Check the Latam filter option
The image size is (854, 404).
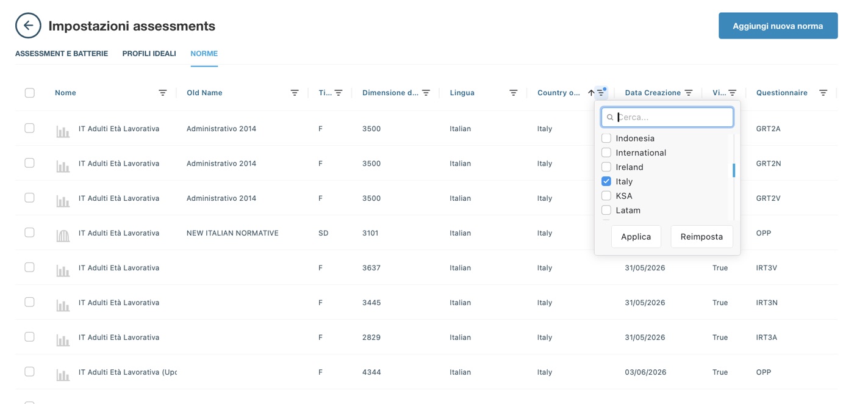[606, 210]
